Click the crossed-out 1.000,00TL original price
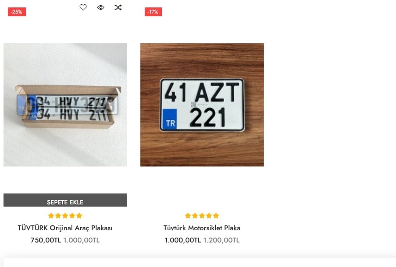The width and height of the screenshot is (396, 267). tap(82, 240)
